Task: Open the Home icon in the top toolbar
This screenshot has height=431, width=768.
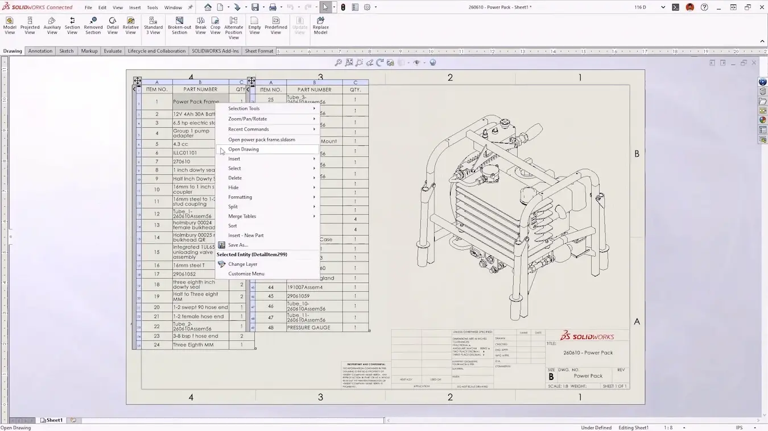Action: pos(208,7)
